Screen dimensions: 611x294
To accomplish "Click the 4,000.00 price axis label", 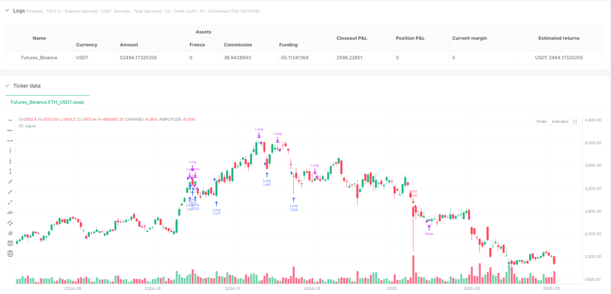I will coord(592,143).
